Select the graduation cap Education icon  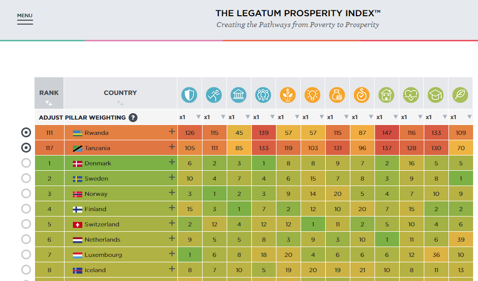[436, 94]
